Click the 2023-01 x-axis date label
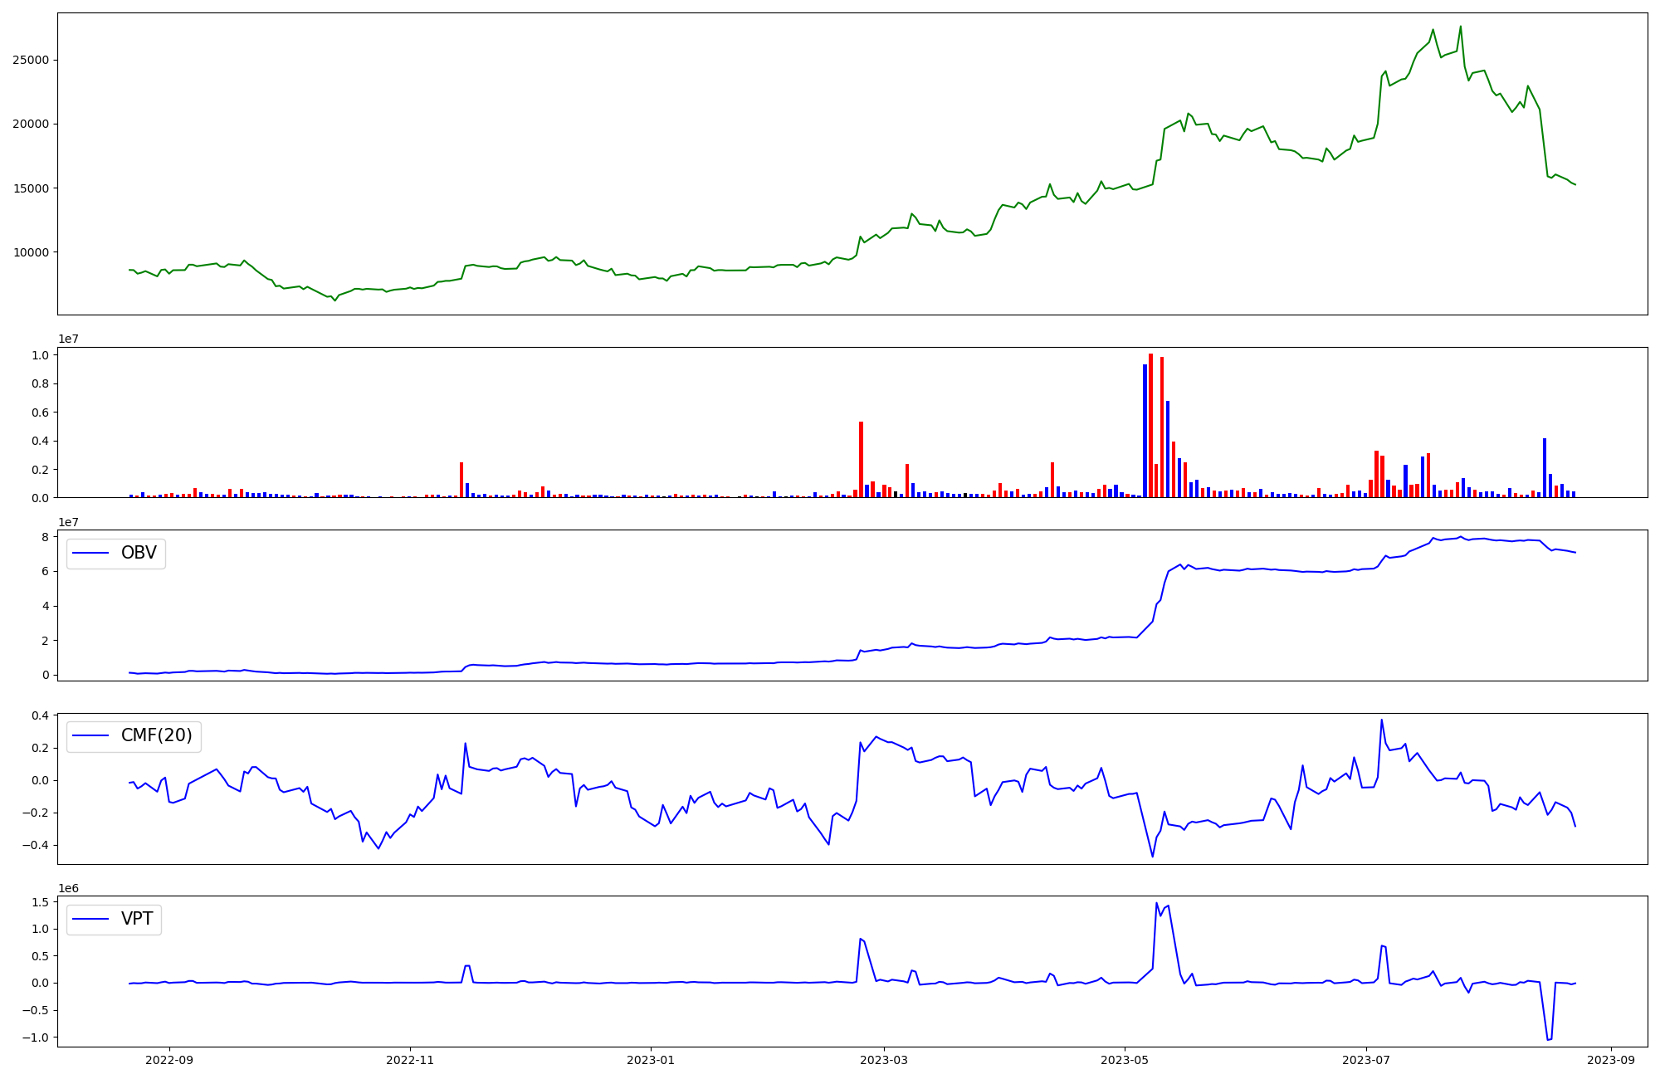Viewport: 1660px width, 1079px height. (651, 1060)
